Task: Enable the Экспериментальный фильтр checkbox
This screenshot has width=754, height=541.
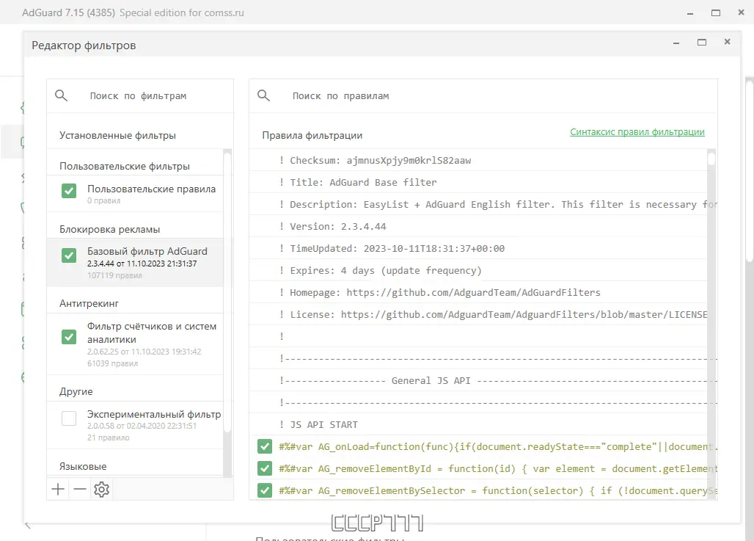Action: (x=69, y=418)
